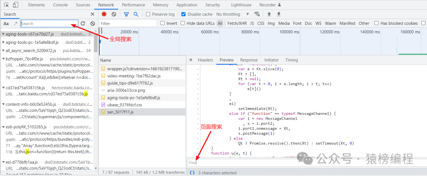Select the guide_tips-d9e617f782.js request
Screen dimensions: 427x176
[142, 83]
